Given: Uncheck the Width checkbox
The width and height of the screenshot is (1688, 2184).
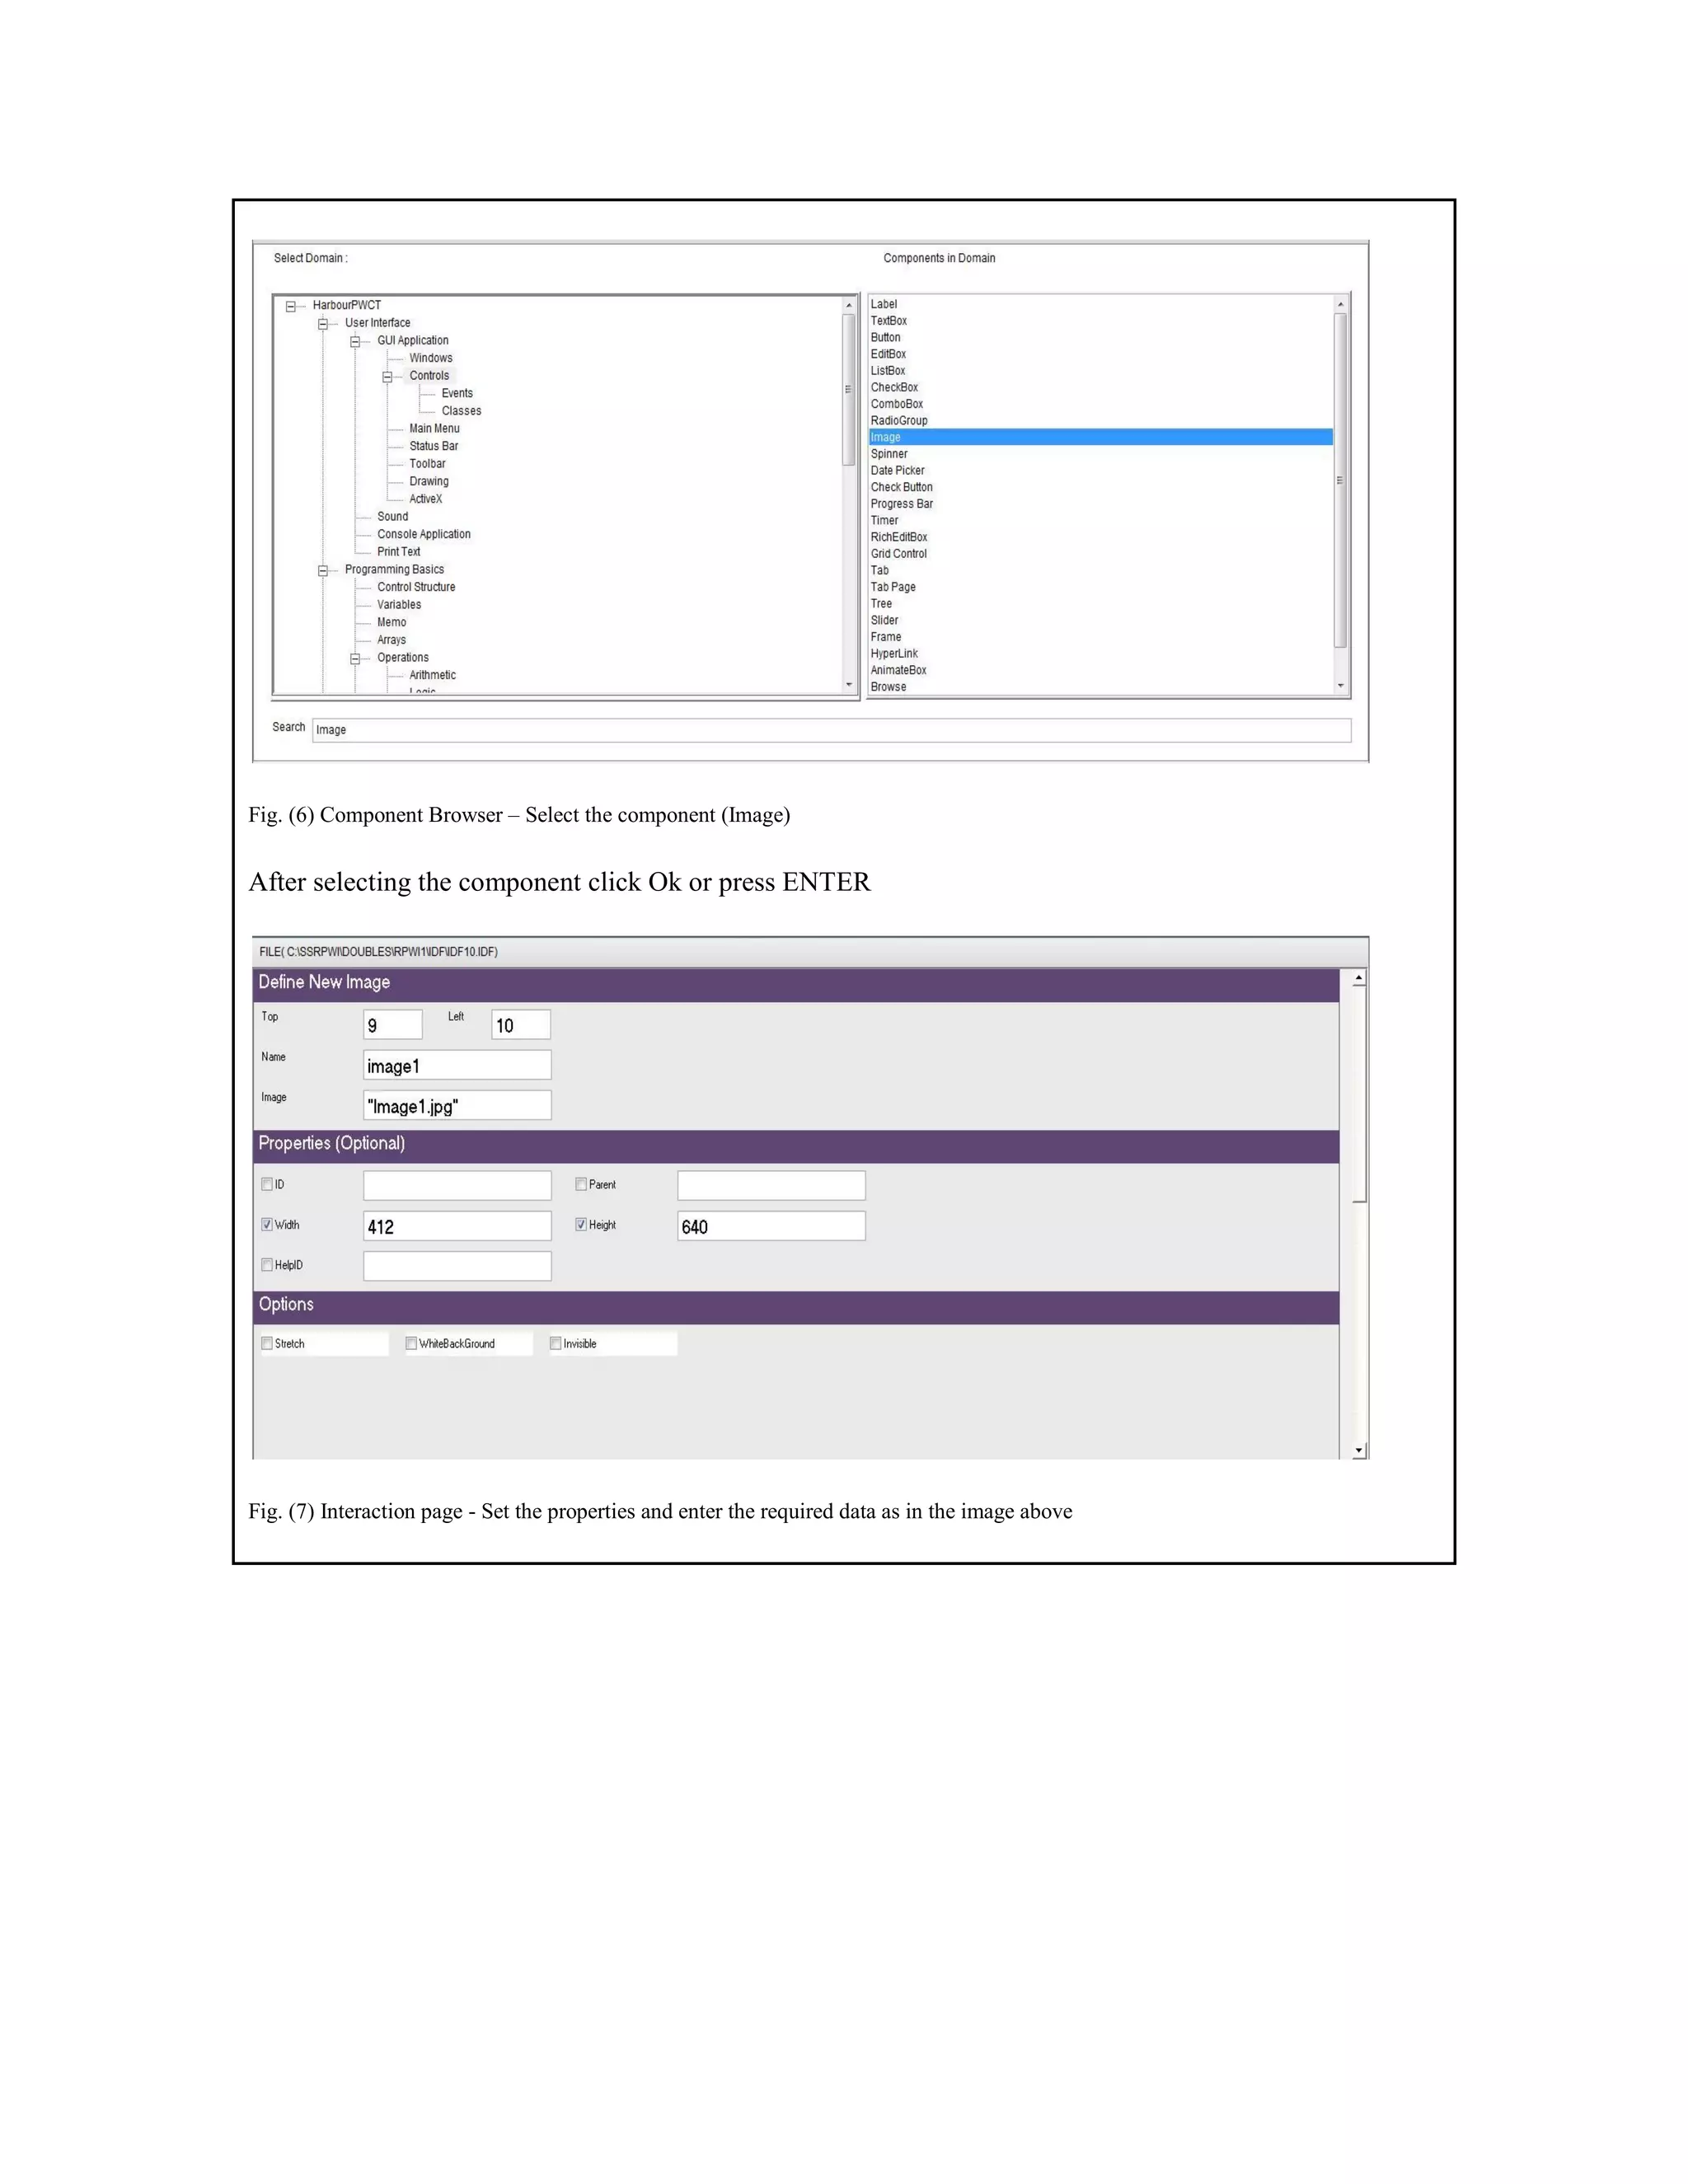Looking at the screenshot, I should [267, 1224].
